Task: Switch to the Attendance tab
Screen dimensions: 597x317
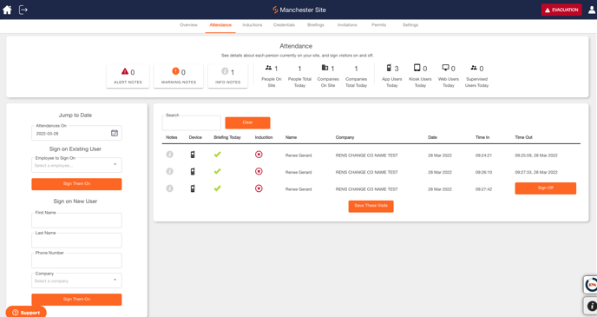Action: (220, 25)
